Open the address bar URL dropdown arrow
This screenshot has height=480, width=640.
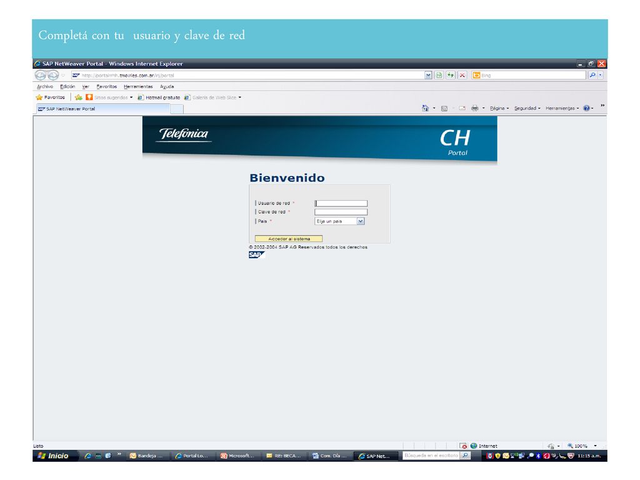click(427, 75)
